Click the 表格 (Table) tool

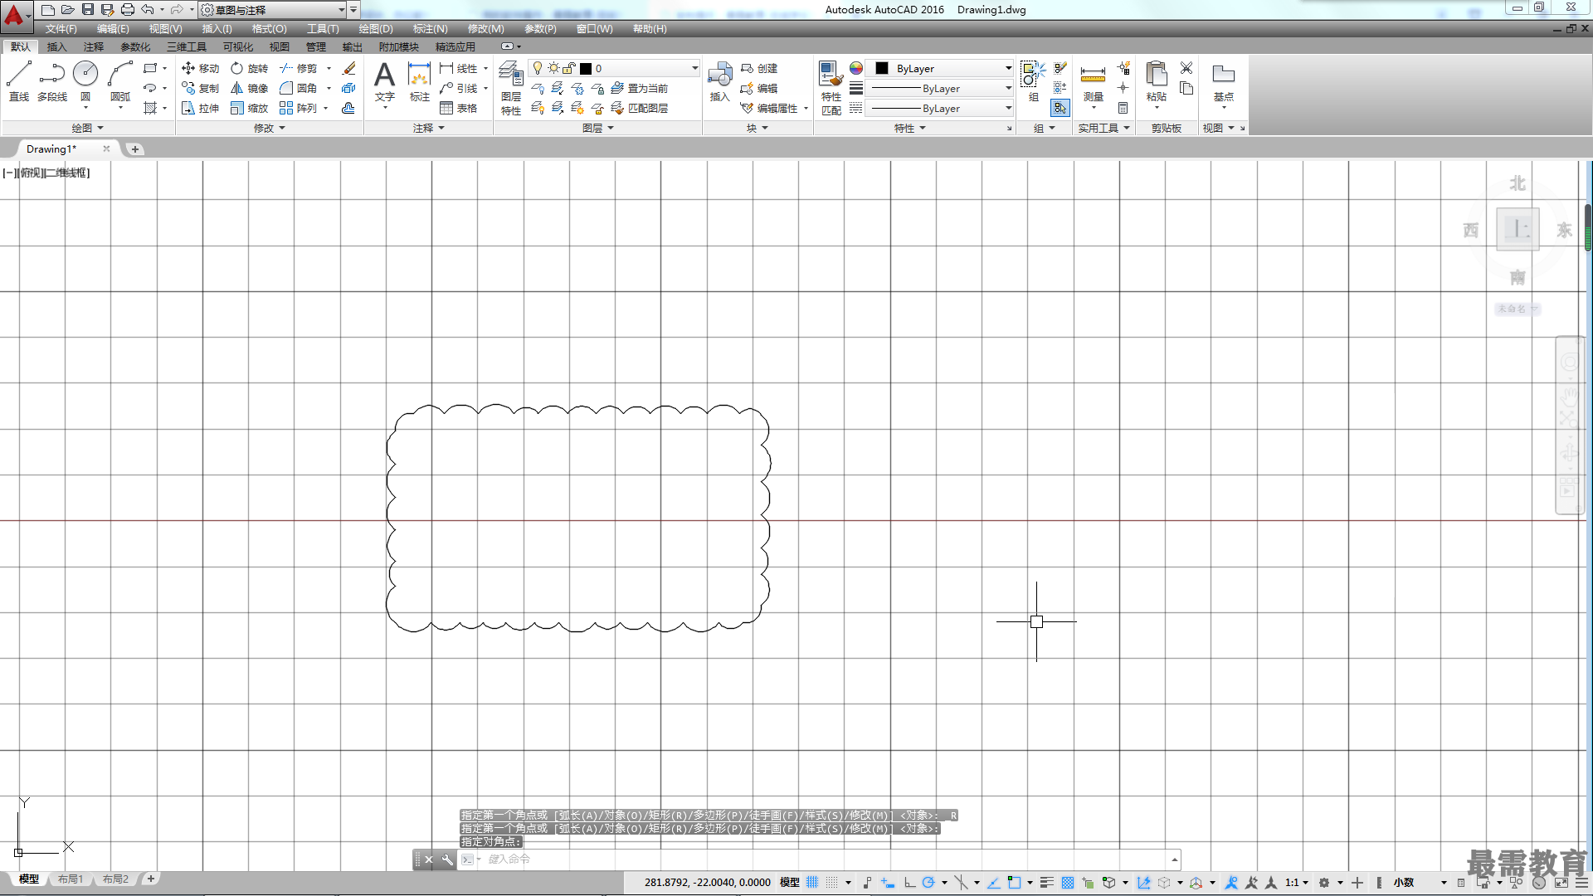(459, 108)
